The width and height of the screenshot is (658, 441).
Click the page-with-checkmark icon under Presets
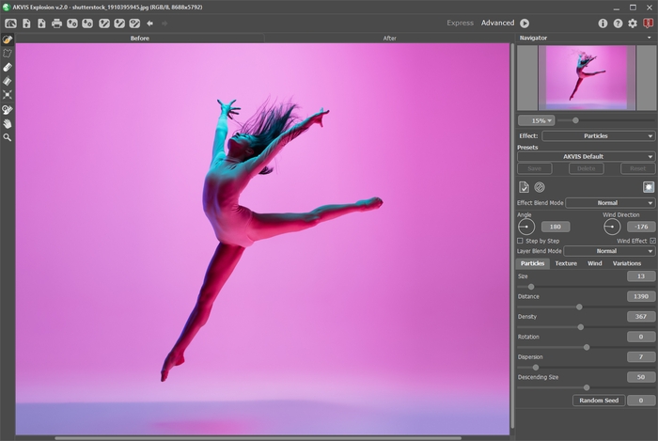point(524,187)
